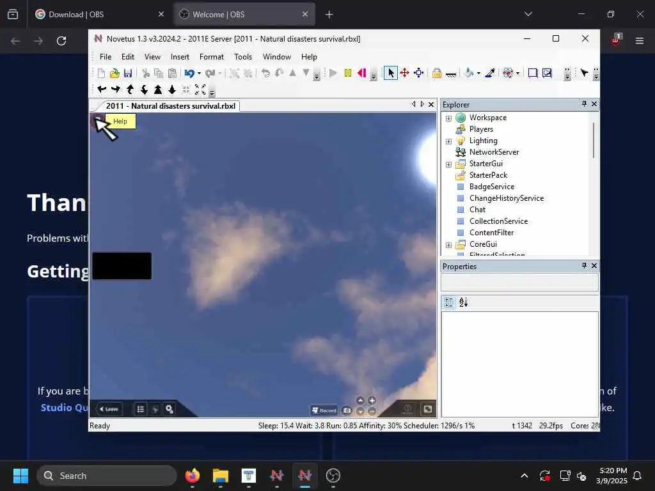Save the place with floppy disk icon
Image resolution: width=655 pixels, height=491 pixels.
(128, 74)
